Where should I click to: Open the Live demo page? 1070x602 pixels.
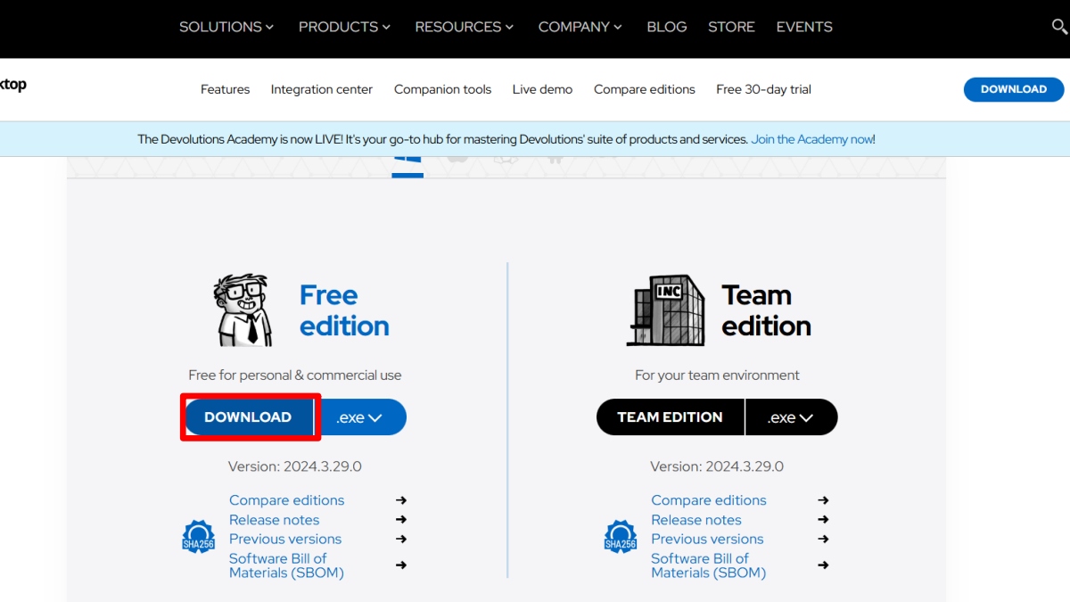[x=542, y=89]
